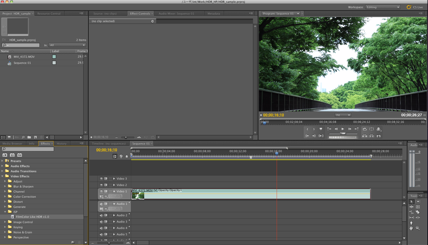Screen dimensions: 428x245
Task: Collapse the ISP effects folder
Action: pos(5,212)
